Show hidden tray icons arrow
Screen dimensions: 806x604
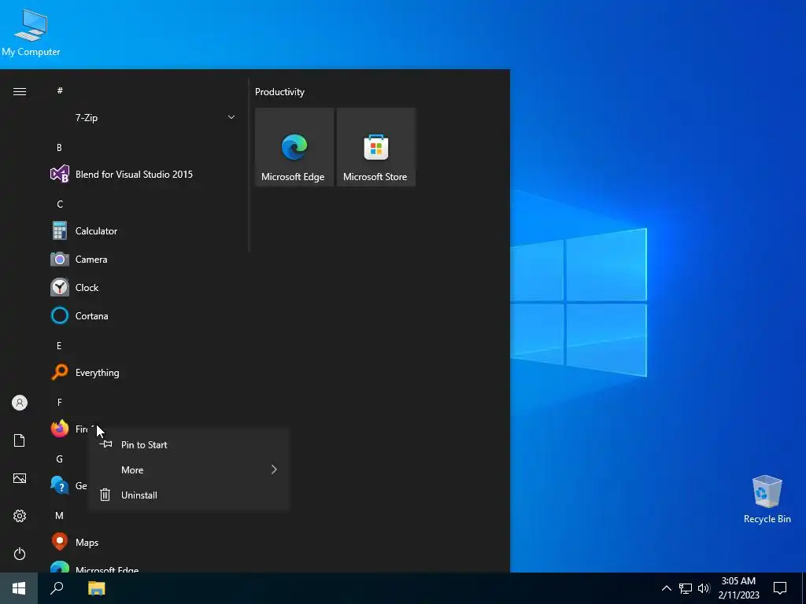click(666, 588)
